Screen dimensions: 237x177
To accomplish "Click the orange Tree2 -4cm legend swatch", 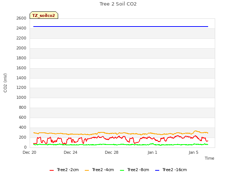I will tap(87, 170).
